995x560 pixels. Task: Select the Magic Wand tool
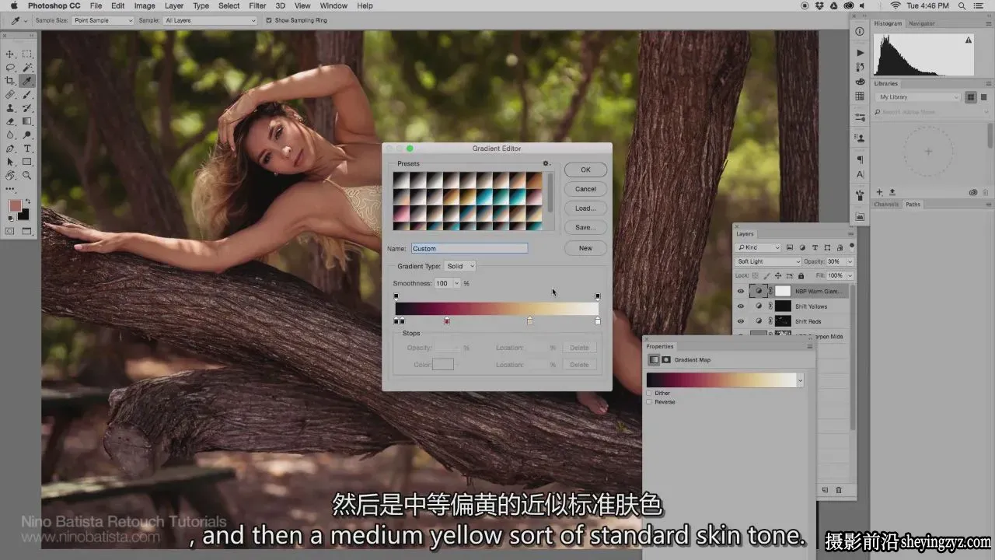tap(27, 68)
